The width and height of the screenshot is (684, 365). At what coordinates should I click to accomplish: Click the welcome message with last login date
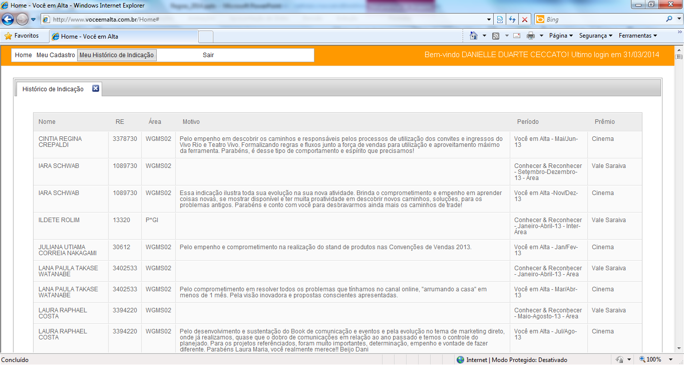(542, 55)
